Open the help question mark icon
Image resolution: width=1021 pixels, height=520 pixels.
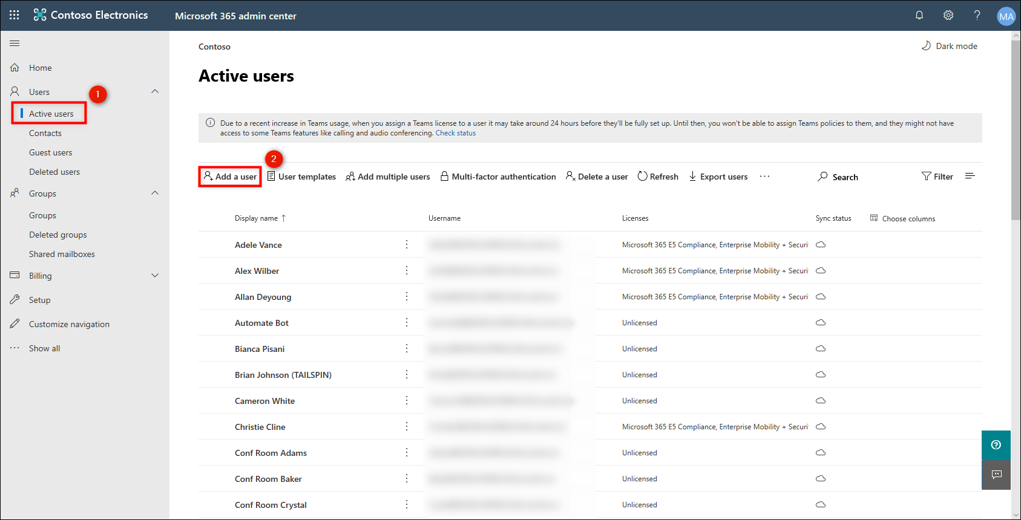point(977,15)
